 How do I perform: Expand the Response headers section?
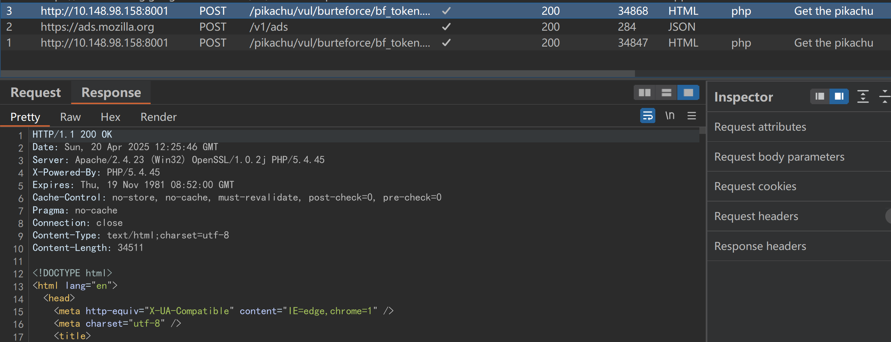point(760,246)
